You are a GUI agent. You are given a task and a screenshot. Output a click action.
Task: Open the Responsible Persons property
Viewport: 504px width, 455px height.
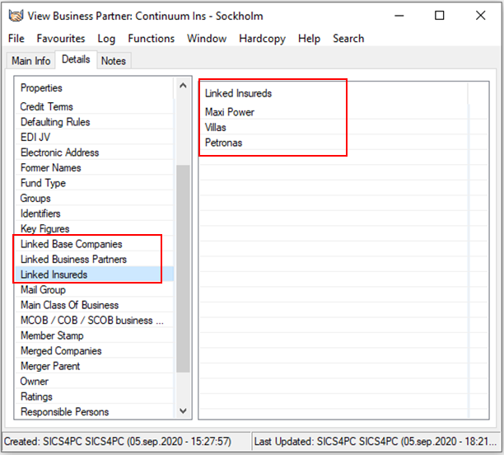(64, 412)
